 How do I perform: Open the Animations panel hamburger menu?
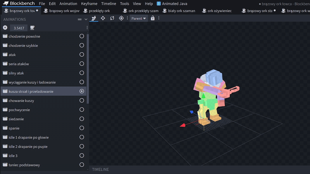pyautogui.click(x=79, y=19)
